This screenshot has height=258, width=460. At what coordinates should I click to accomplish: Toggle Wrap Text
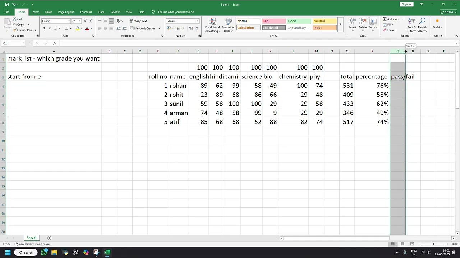pos(139,21)
